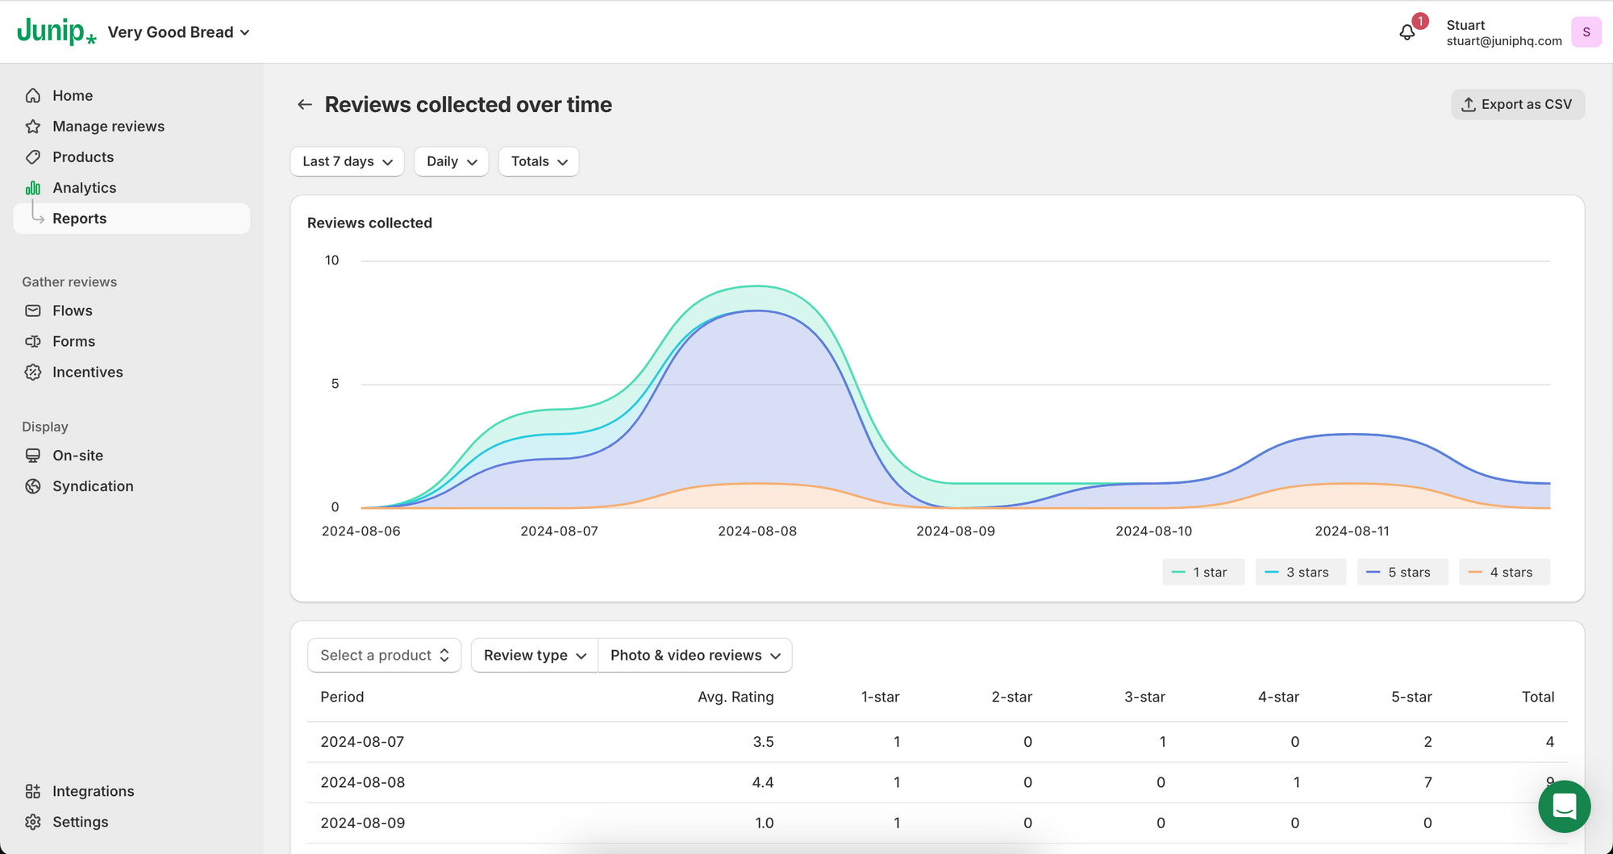Click the 1-star column header
This screenshot has width=1613, height=854.
tap(880, 697)
